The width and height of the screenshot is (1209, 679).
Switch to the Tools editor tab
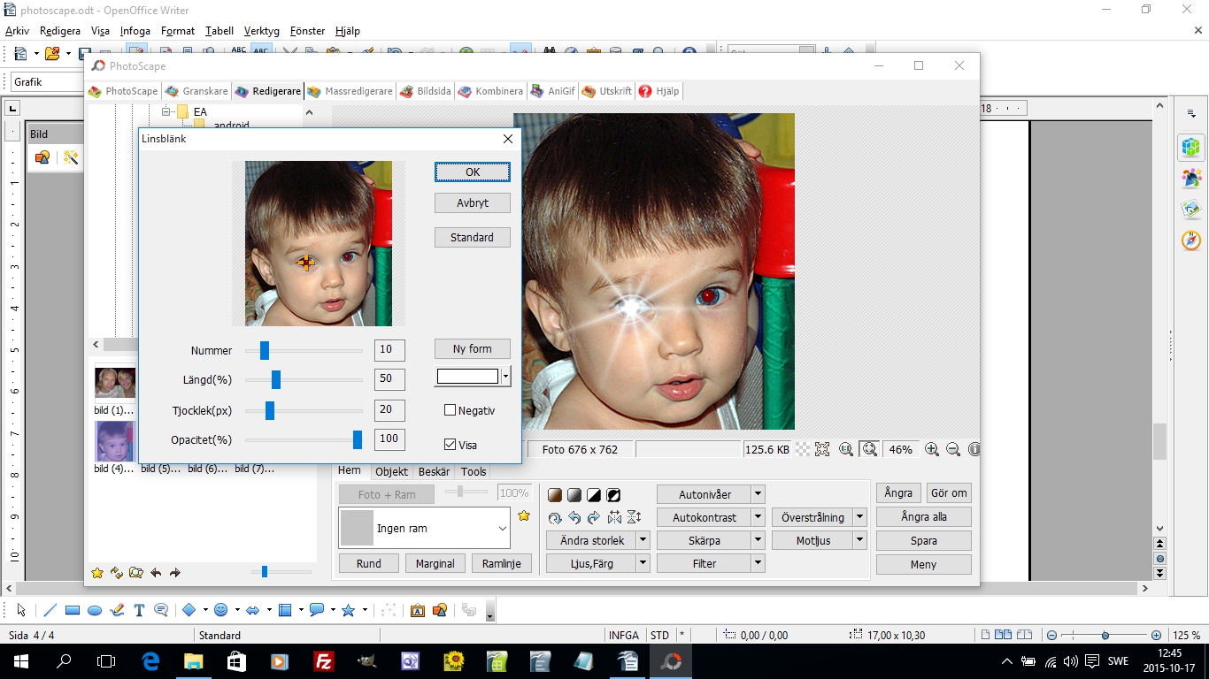474,472
